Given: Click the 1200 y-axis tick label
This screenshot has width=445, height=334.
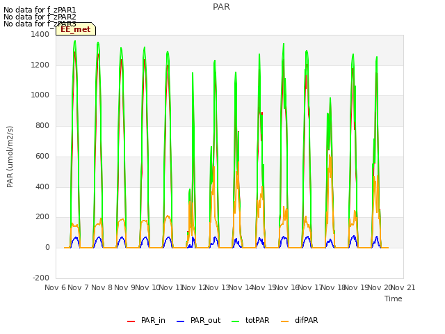Looking at the screenshot, I should tap(40, 65).
